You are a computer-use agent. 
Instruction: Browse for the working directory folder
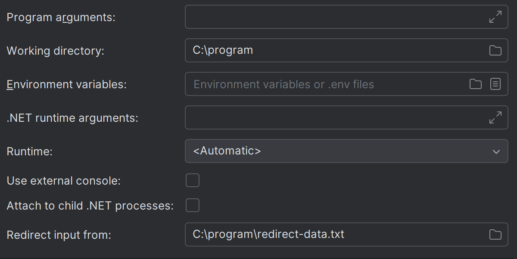click(x=495, y=50)
